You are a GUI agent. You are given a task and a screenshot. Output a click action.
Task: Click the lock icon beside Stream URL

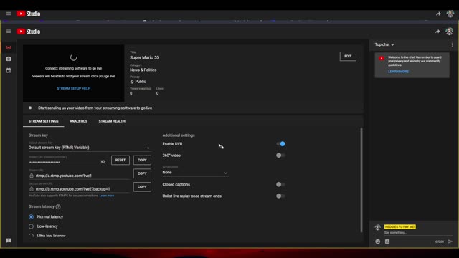(32, 176)
